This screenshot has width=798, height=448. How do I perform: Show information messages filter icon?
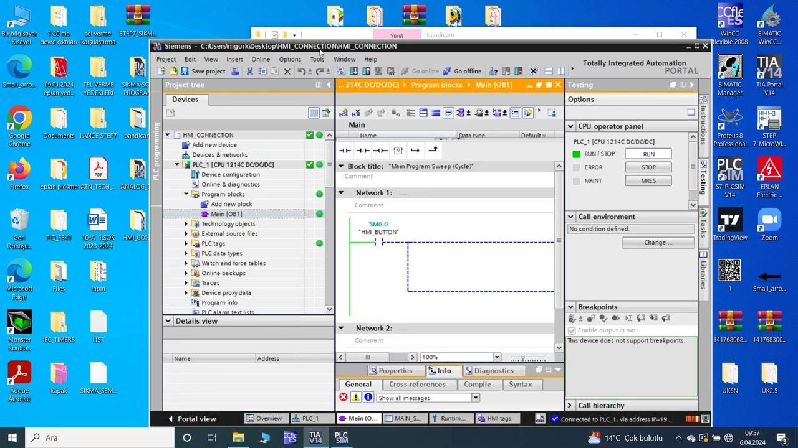click(368, 398)
